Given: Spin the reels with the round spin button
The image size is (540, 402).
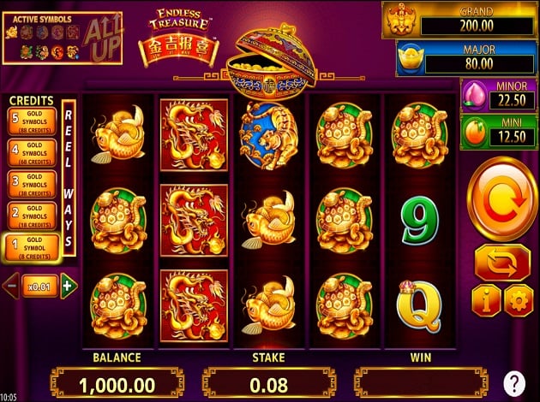Looking at the screenshot, I should point(502,199).
